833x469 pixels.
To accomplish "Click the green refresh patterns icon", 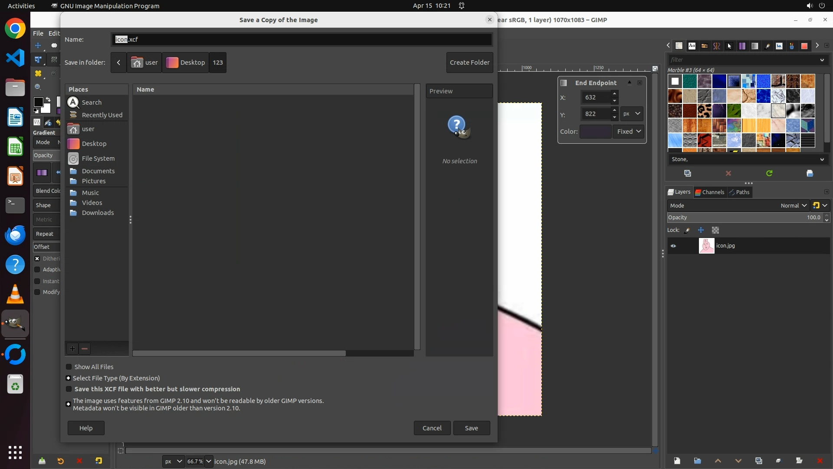I will 769,173.
